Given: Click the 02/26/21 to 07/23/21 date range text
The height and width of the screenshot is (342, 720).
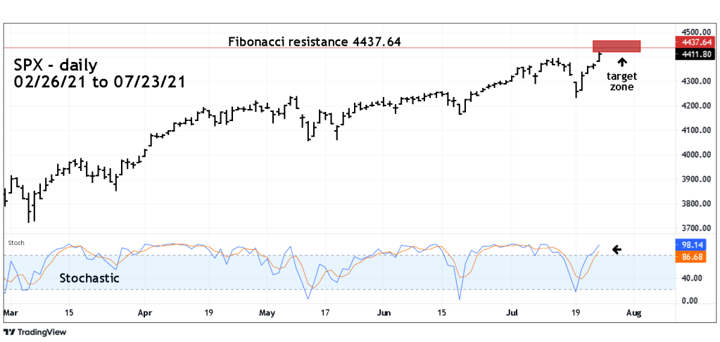Looking at the screenshot, I should [99, 82].
